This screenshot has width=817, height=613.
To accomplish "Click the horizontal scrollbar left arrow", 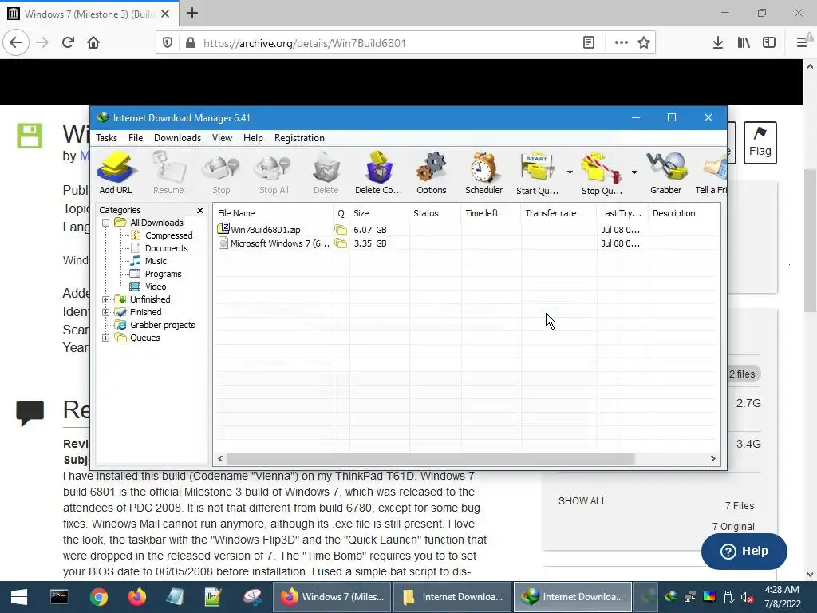I will click(220, 459).
